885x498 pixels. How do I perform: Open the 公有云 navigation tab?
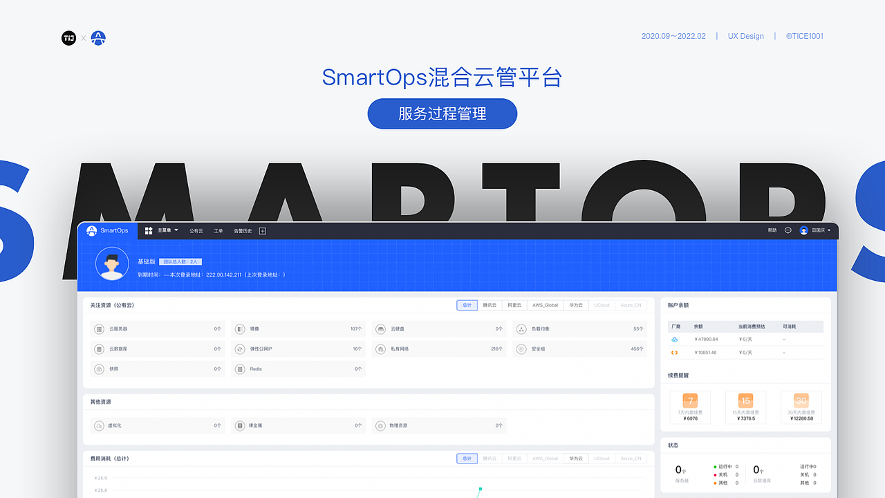(x=196, y=230)
